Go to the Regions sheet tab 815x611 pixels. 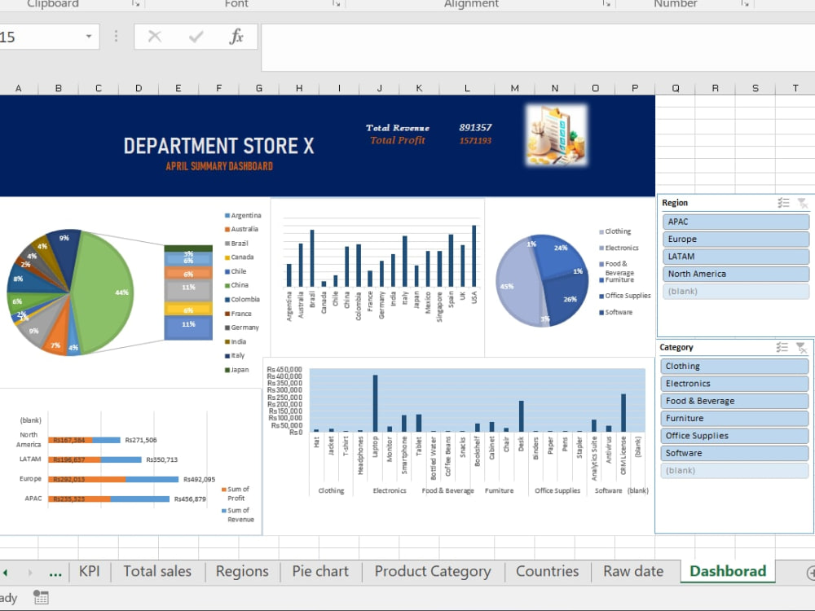tap(242, 572)
